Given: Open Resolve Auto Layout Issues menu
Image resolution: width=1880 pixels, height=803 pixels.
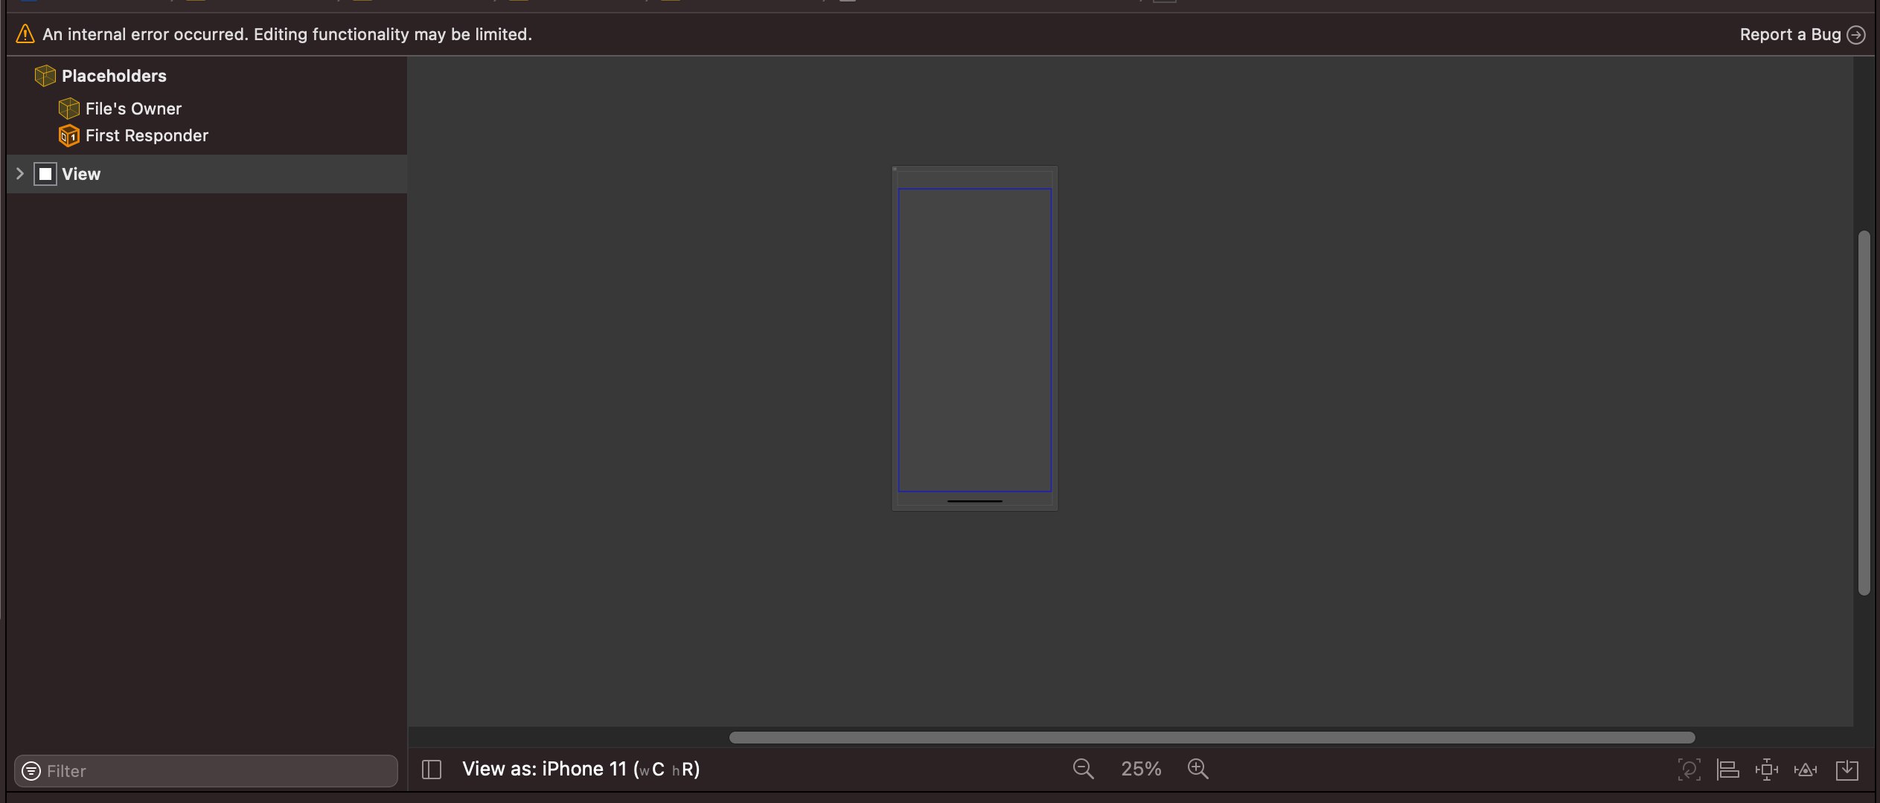Looking at the screenshot, I should point(1806,770).
